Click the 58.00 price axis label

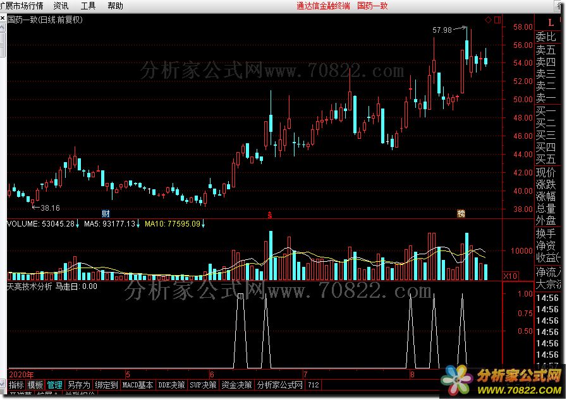(x=523, y=26)
